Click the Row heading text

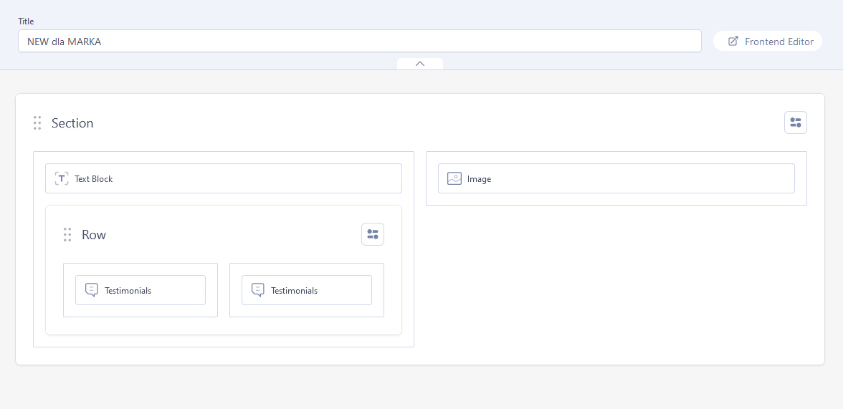tap(94, 235)
